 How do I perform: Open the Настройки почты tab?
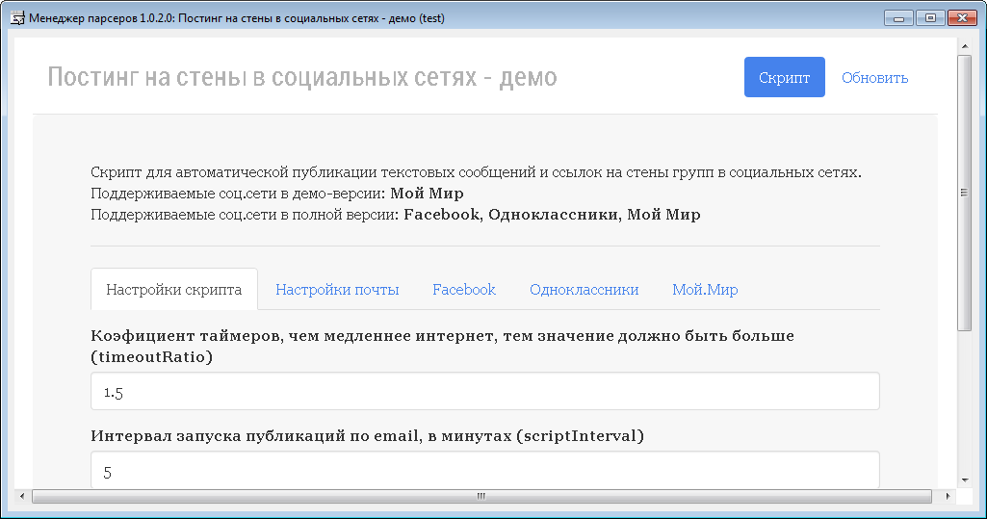[337, 290]
